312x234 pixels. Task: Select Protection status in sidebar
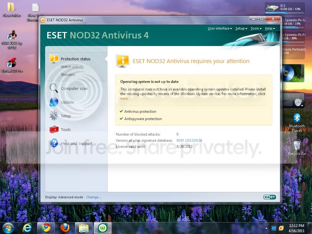[76, 59]
